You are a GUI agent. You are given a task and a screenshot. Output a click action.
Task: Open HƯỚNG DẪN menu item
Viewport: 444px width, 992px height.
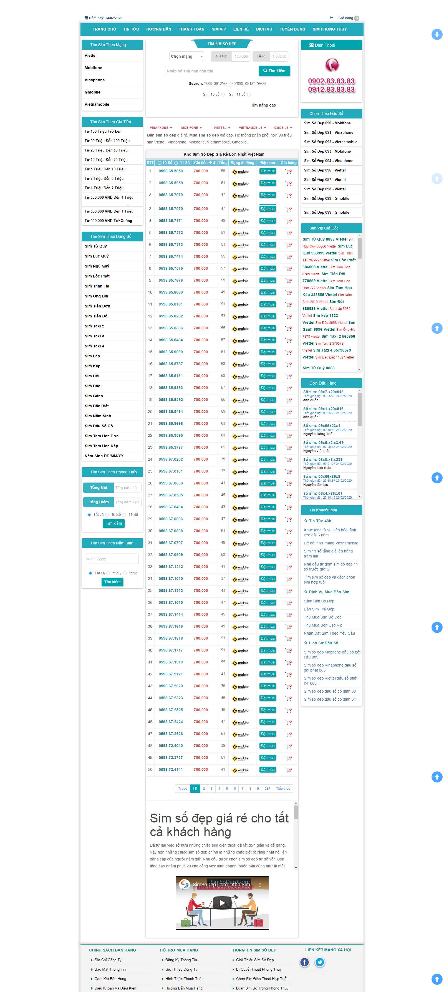[159, 29]
